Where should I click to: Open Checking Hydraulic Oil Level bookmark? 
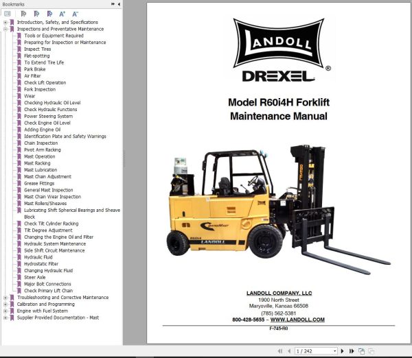(x=52, y=103)
